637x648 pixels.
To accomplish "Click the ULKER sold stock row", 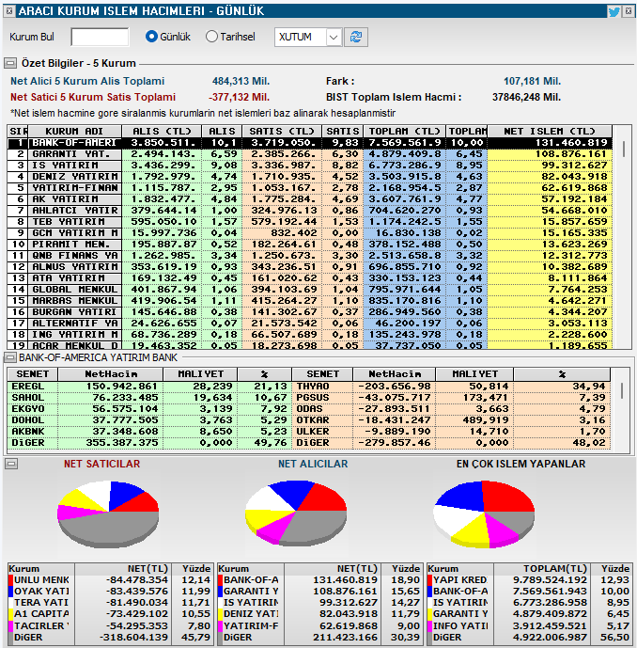I will [x=451, y=432].
